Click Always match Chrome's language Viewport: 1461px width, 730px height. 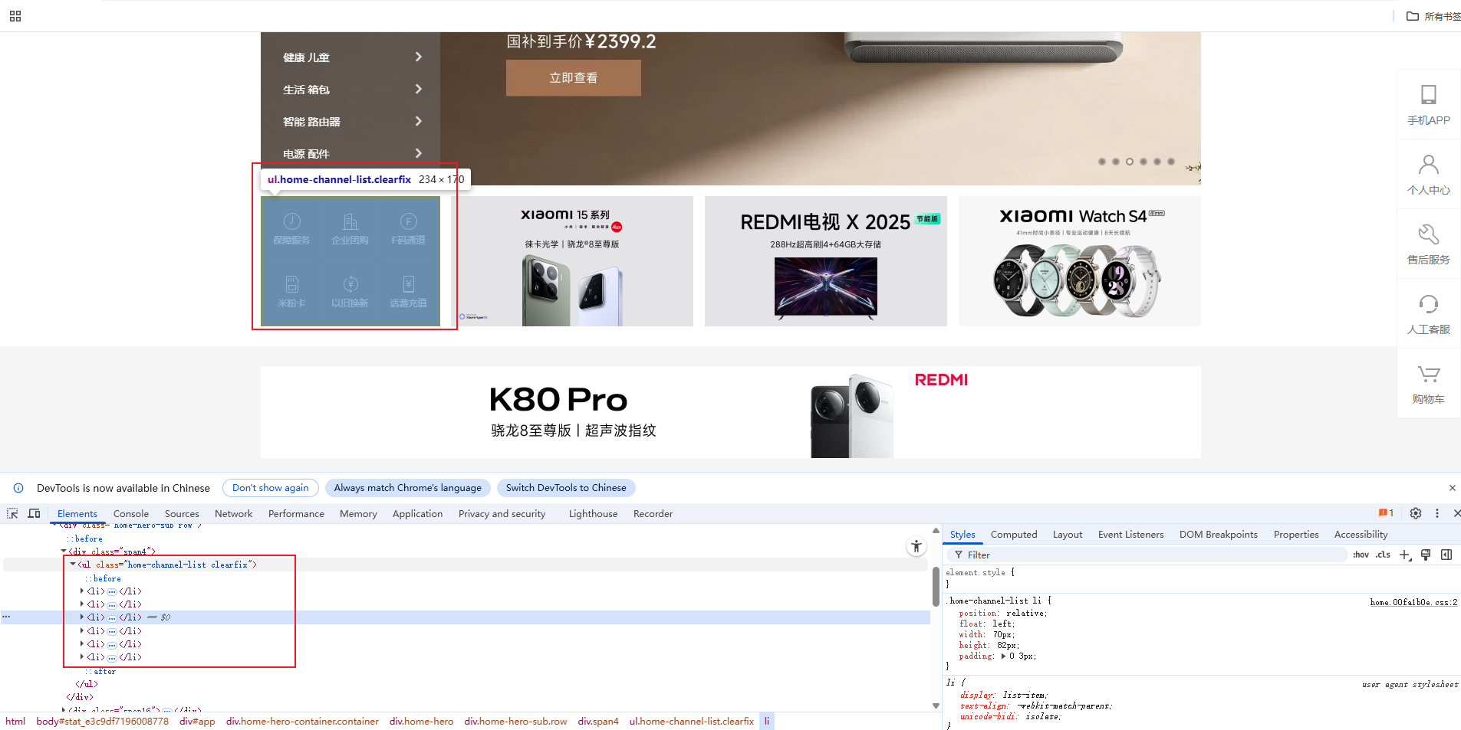[408, 488]
